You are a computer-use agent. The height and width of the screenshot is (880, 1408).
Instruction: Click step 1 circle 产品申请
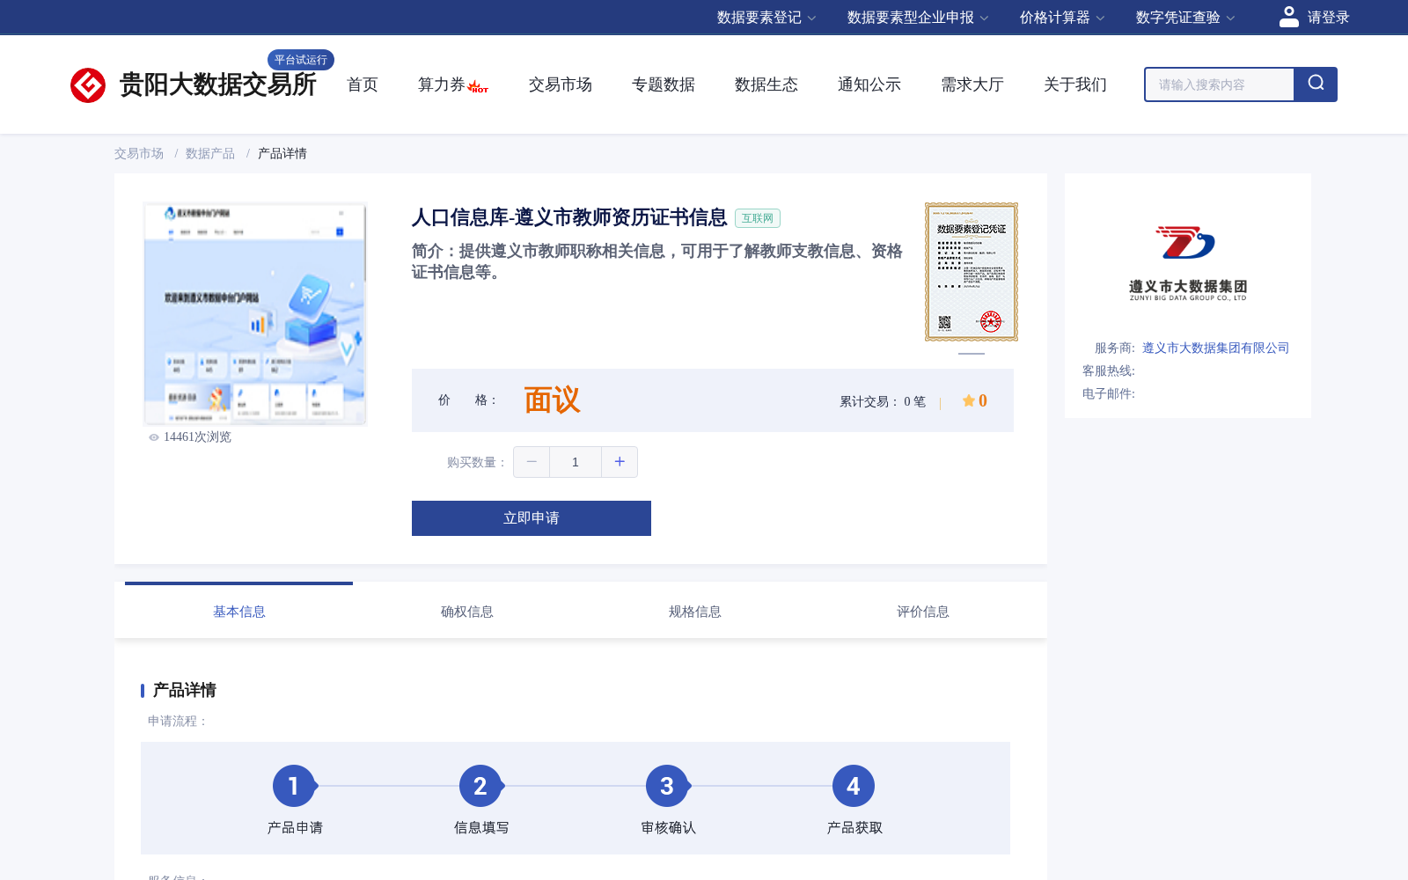pyautogui.click(x=294, y=786)
